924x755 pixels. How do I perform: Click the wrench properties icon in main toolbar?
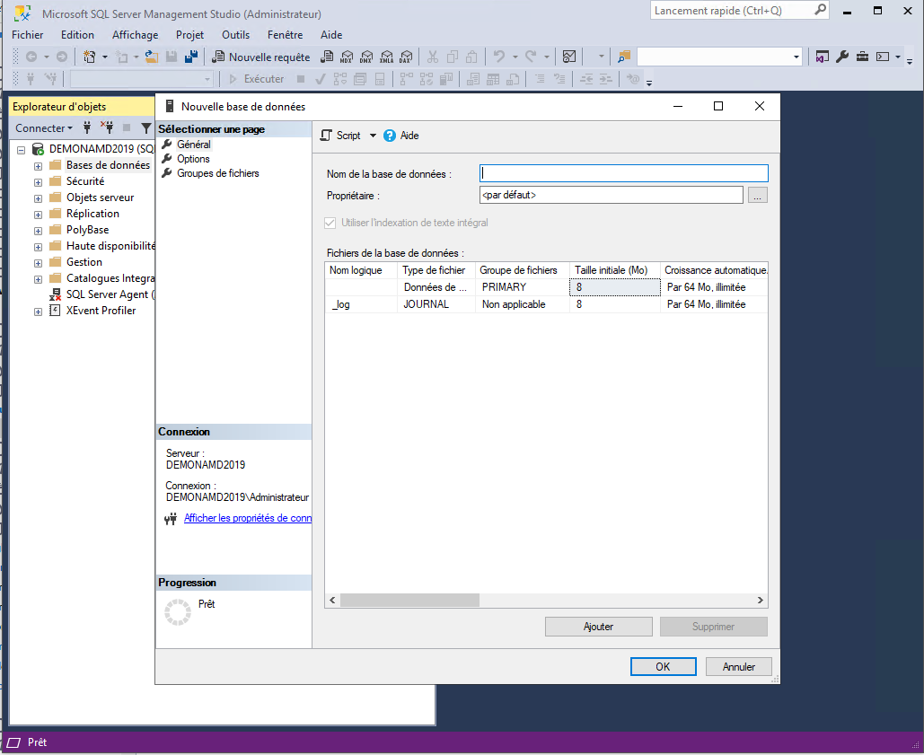842,57
